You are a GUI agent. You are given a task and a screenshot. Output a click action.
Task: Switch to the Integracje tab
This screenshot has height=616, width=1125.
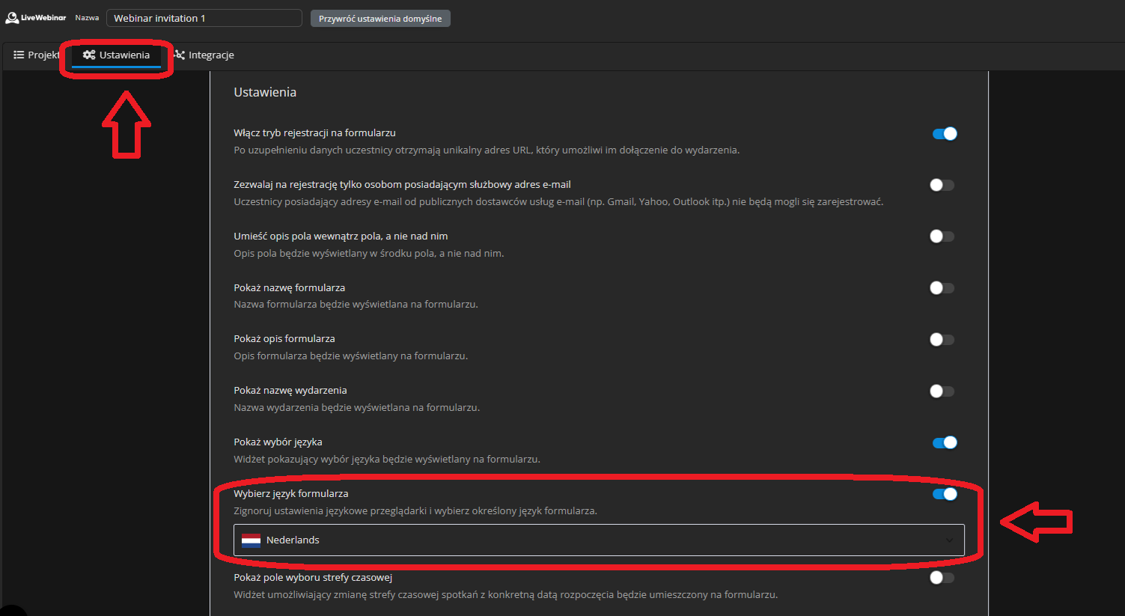click(204, 55)
